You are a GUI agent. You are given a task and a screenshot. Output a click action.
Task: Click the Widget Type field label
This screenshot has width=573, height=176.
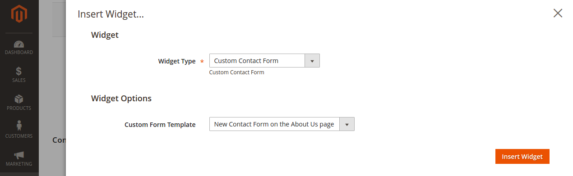[x=177, y=61]
